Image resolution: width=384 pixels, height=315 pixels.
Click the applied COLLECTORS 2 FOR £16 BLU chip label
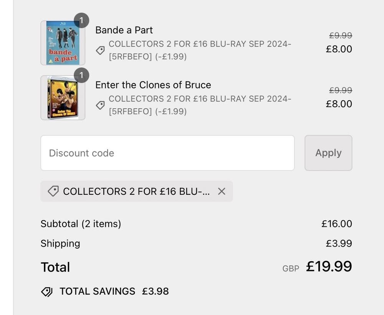[136, 191]
